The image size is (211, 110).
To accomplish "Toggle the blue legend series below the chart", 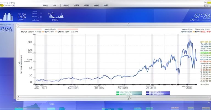I will click(158, 93).
